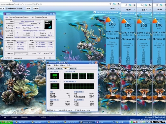Click the Core Voltage value 1.344 V in CPU-Z
Screen dimensions: 166x124
[x=37, y=28]
